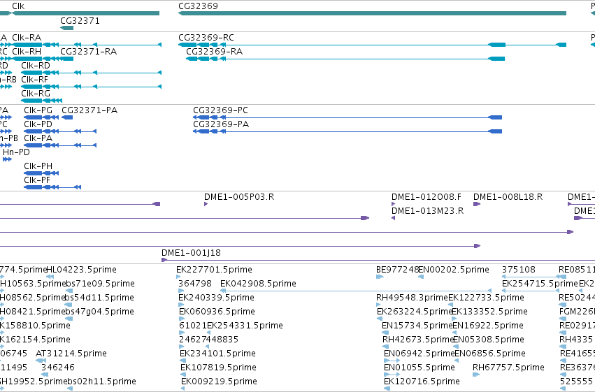Click EST EK227701.5prime
Image resolution: width=595 pixels, height=392 pixels.
(x=214, y=270)
